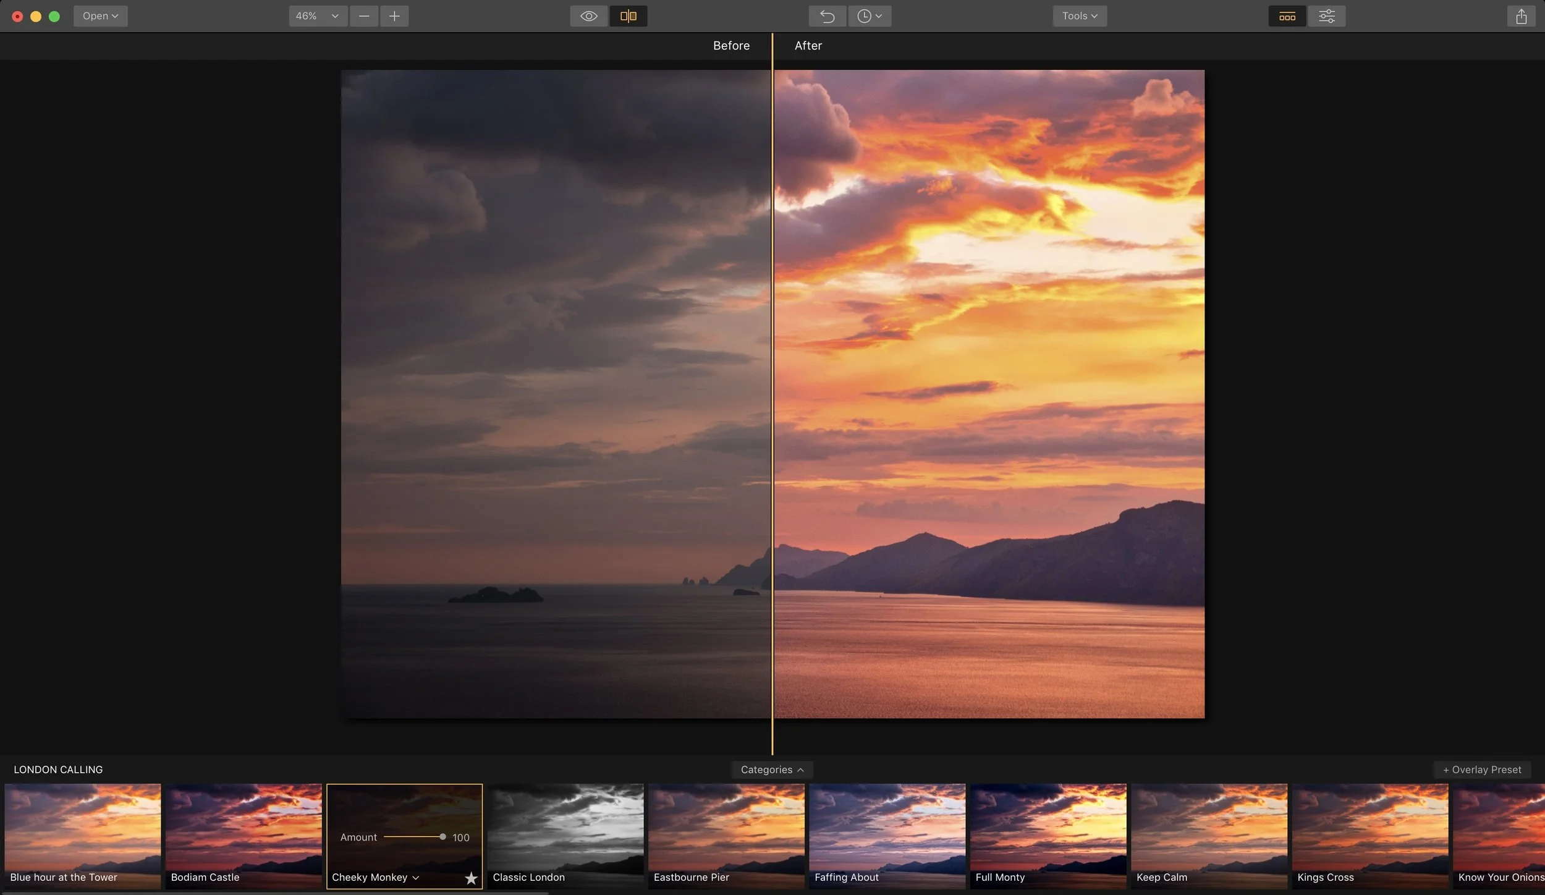This screenshot has width=1545, height=895.
Task: Open the history clock dropdown
Action: 869,16
